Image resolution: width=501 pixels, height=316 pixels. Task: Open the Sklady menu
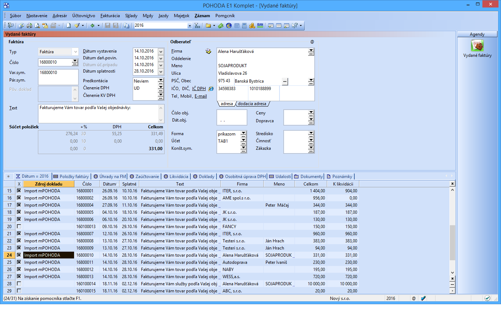(x=131, y=16)
